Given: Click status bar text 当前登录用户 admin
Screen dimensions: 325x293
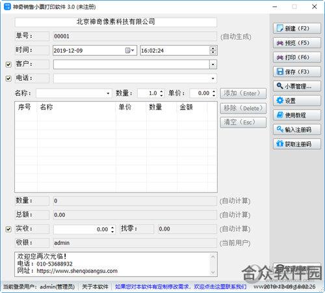Looking at the screenshot, I should click(x=39, y=286).
